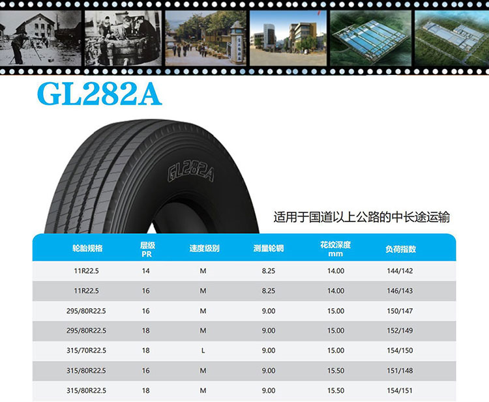Screen dimensions: 489x402
Task: Click the GL282A tire product image
Action: pyautogui.click(x=156, y=176)
